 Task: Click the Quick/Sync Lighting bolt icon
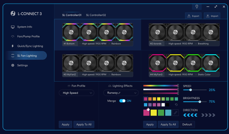click(x=13, y=46)
